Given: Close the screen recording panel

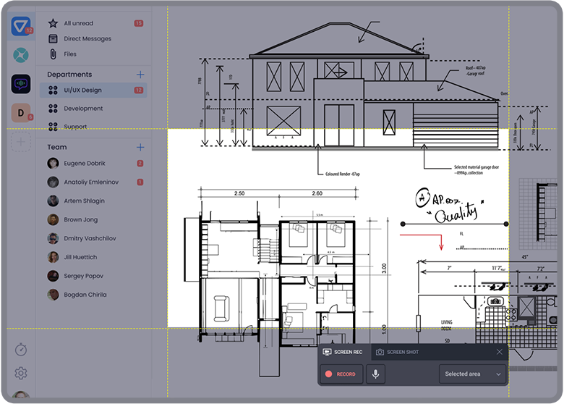Looking at the screenshot, I should point(499,352).
